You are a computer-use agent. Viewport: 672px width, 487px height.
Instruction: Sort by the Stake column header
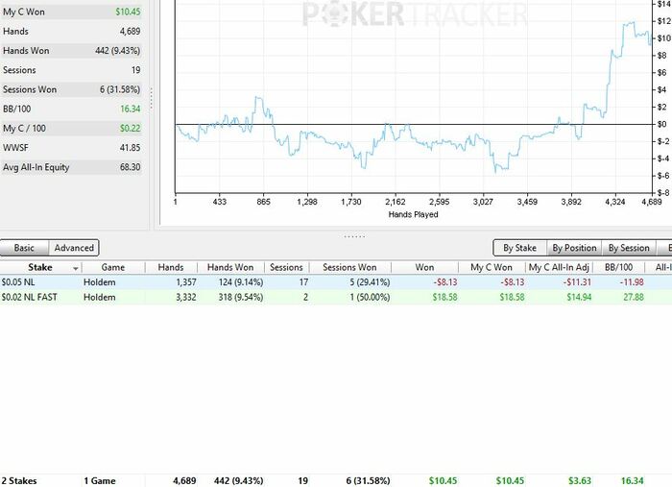(40, 267)
